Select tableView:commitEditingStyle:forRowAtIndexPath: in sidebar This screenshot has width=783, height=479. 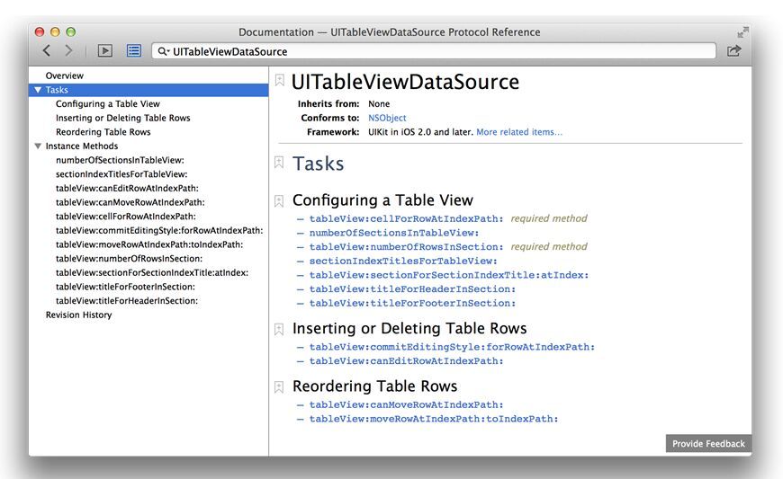pyautogui.click(x=158, y=230)
